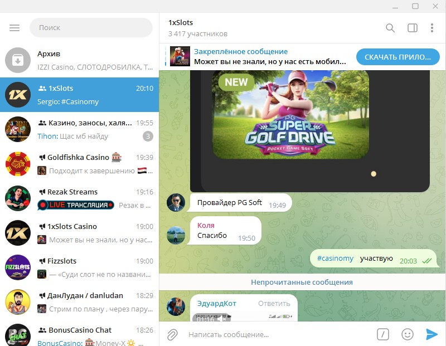Search within the 1xSlots chat

[390, 28]
